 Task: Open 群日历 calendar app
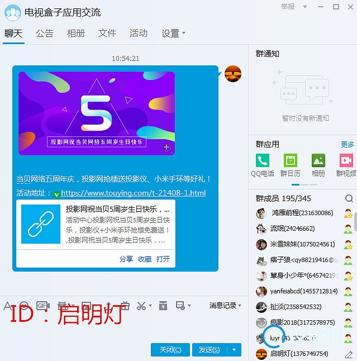pos(291,165)
